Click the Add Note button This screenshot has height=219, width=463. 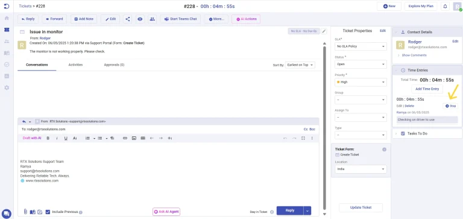(84, 19)
